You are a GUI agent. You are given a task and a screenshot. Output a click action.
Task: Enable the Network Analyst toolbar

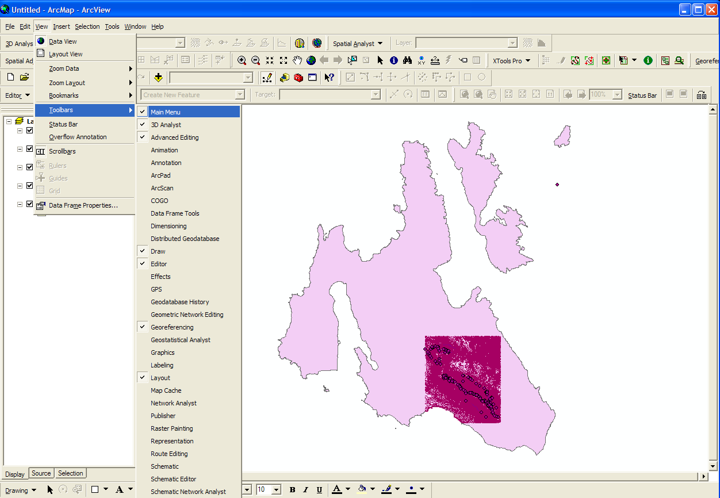click(x=188, y=403)
